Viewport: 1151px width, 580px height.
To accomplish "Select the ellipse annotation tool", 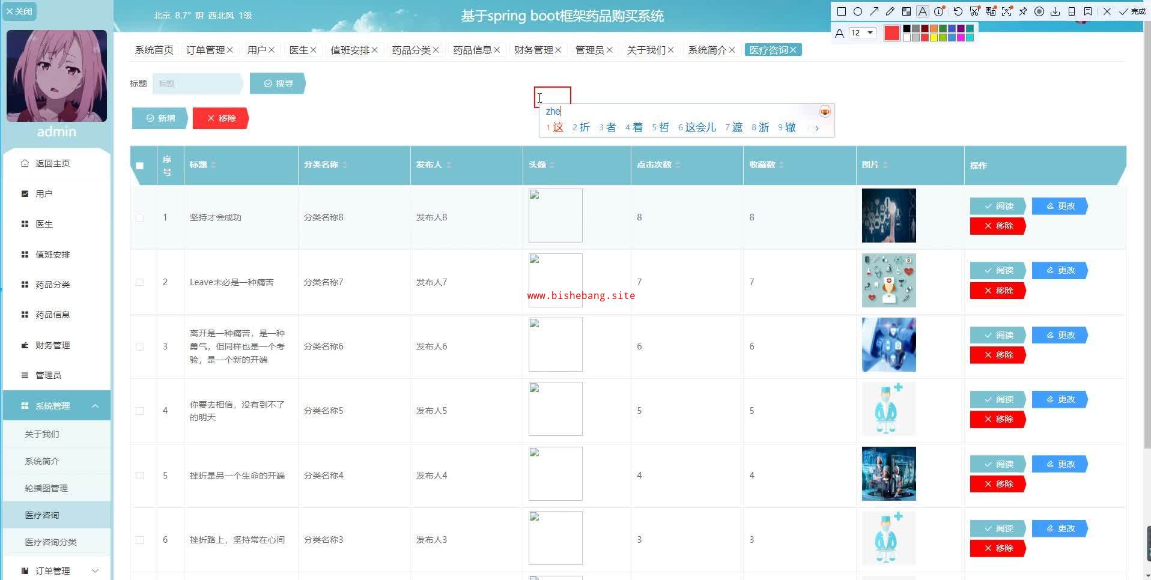I will [x=858, y=11].
